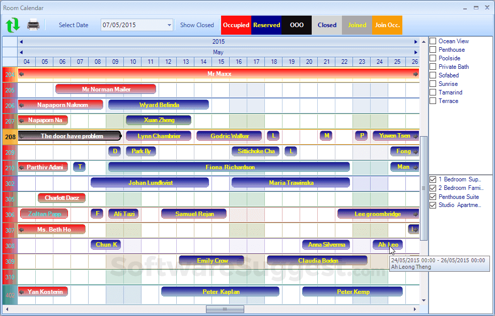Go to next month right arrow
The image size is (495, 316).
click(416, 52)
